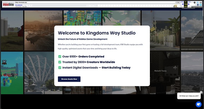The width and height of the screenshot is (204, 109).
Task: Go to next capture arrow
Action: coord(189,4)
